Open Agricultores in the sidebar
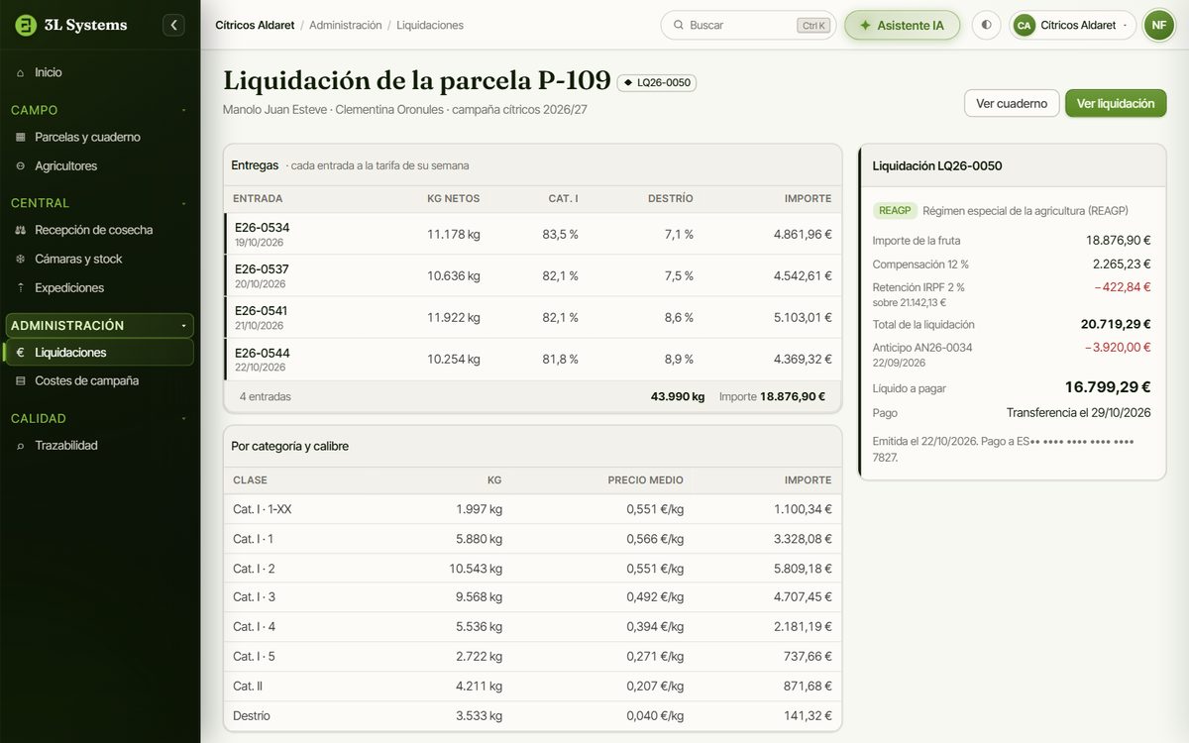The width and height of the screenshot is (1189, 743). pyautogui.click(x=100, y=166)
